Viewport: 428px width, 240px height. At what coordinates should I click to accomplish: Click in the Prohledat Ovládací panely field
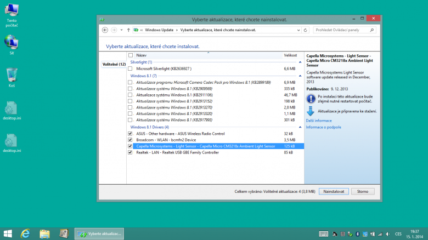(x=341, y=30)
